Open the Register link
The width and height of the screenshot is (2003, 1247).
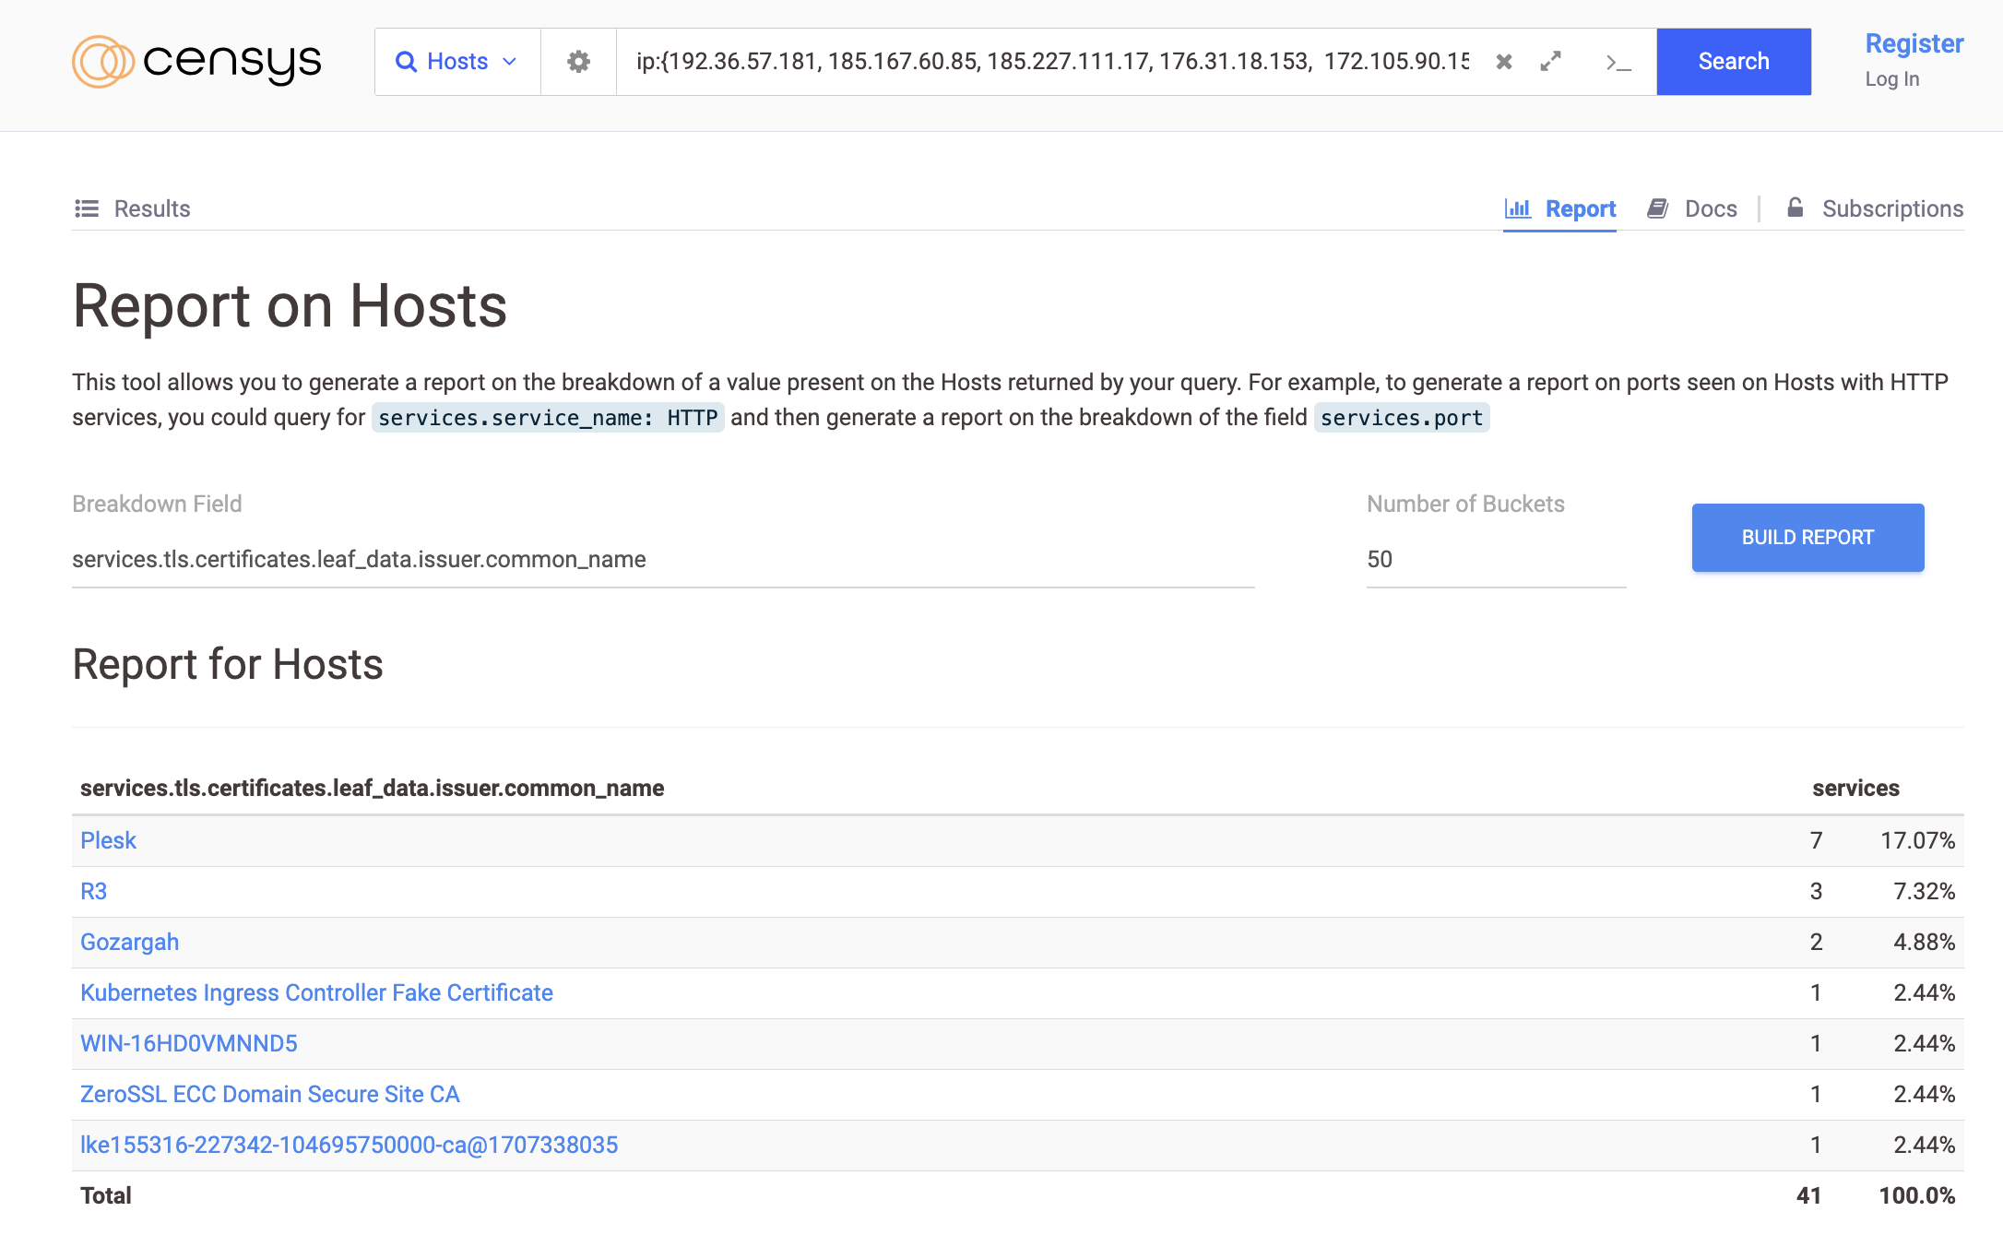pyautogui.click(x=1914, y=43)
